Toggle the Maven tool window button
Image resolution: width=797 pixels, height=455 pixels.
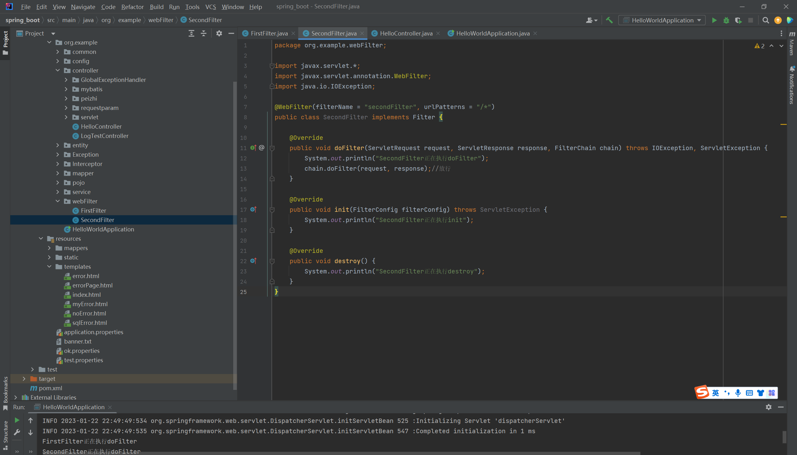[792, 44]
